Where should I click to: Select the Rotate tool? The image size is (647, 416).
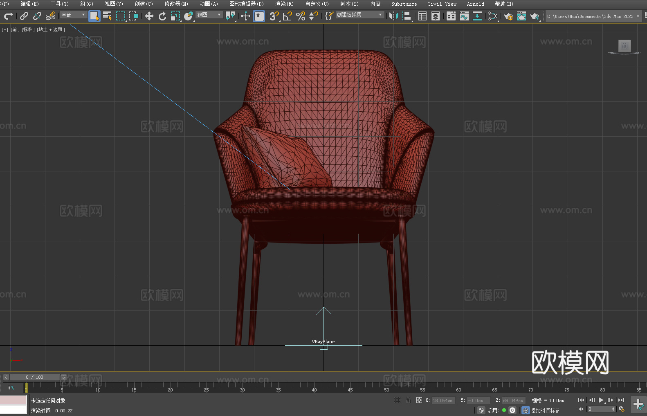pos(162,16)
